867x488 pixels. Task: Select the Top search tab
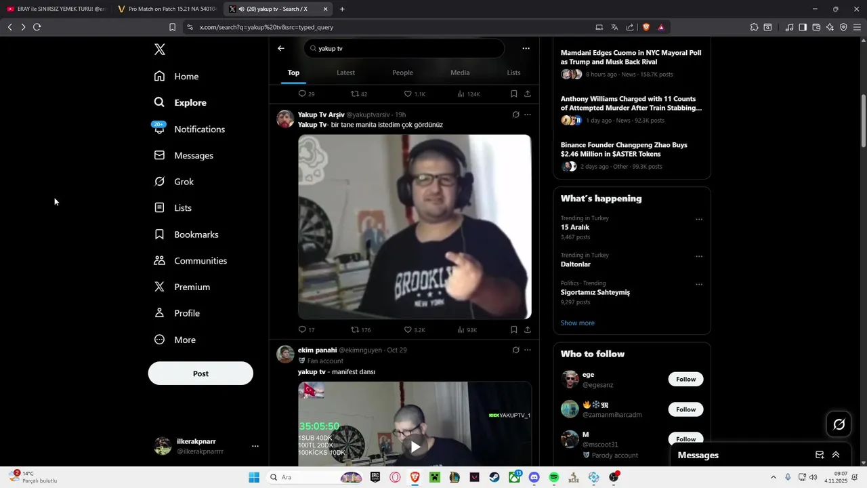[x=293, y=73]
